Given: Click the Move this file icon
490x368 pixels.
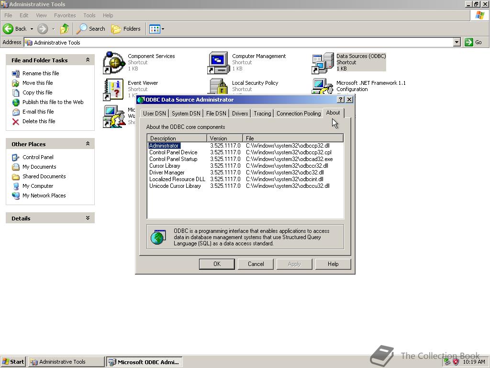Looking at the screenshot, I should tap(16, 83).
